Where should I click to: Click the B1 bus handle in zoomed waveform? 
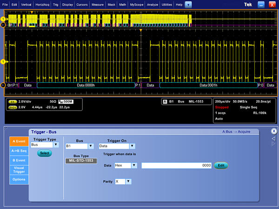[2, 85]
